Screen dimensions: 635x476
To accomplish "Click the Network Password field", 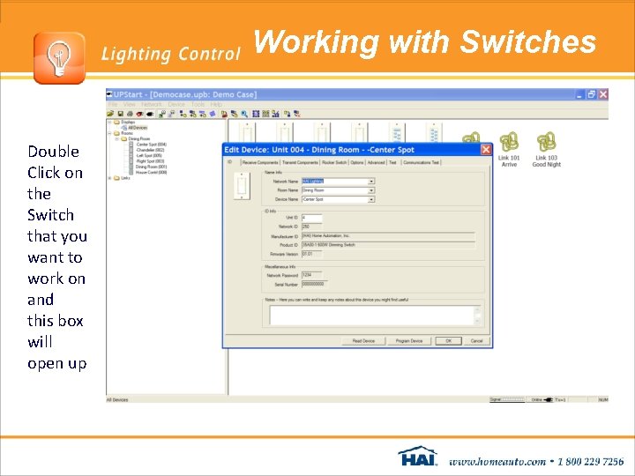I will point(312,275).
